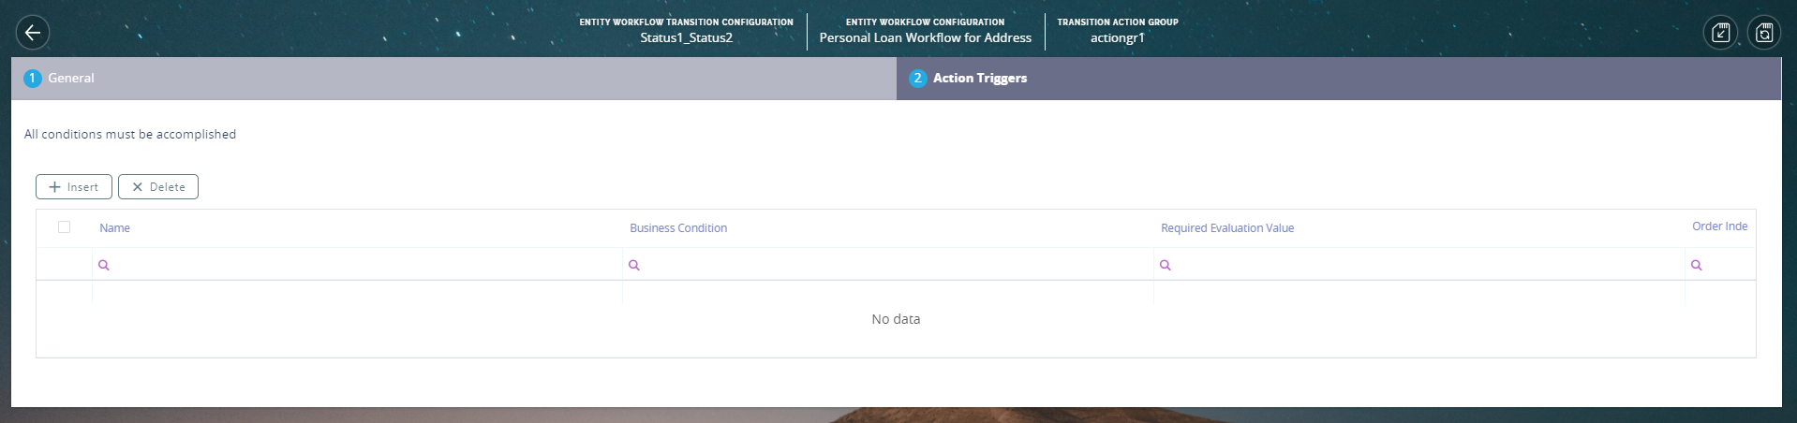Open the Personal Loan Workflow for Address breadcrumb

925,38
